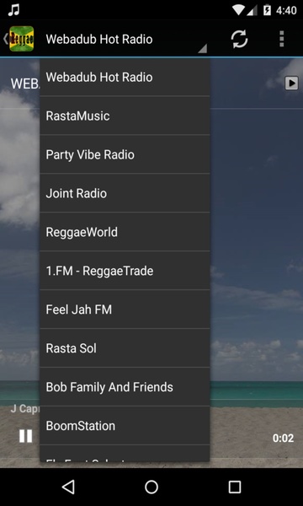Pause the current playback
303x506 pixels.
[25, 436]
